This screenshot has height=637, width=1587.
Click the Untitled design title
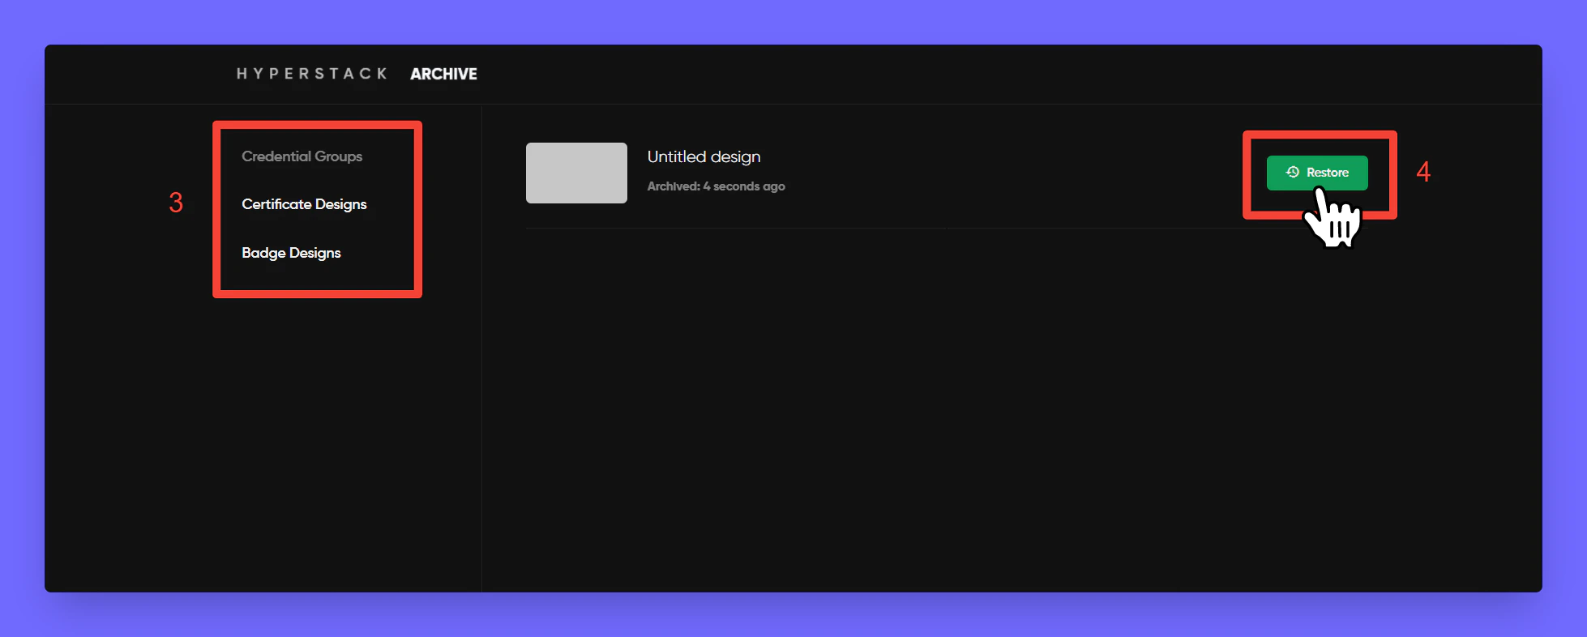(x=704, y=156)
